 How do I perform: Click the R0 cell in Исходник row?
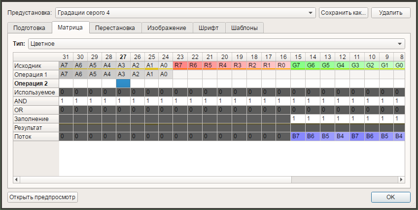283,66
